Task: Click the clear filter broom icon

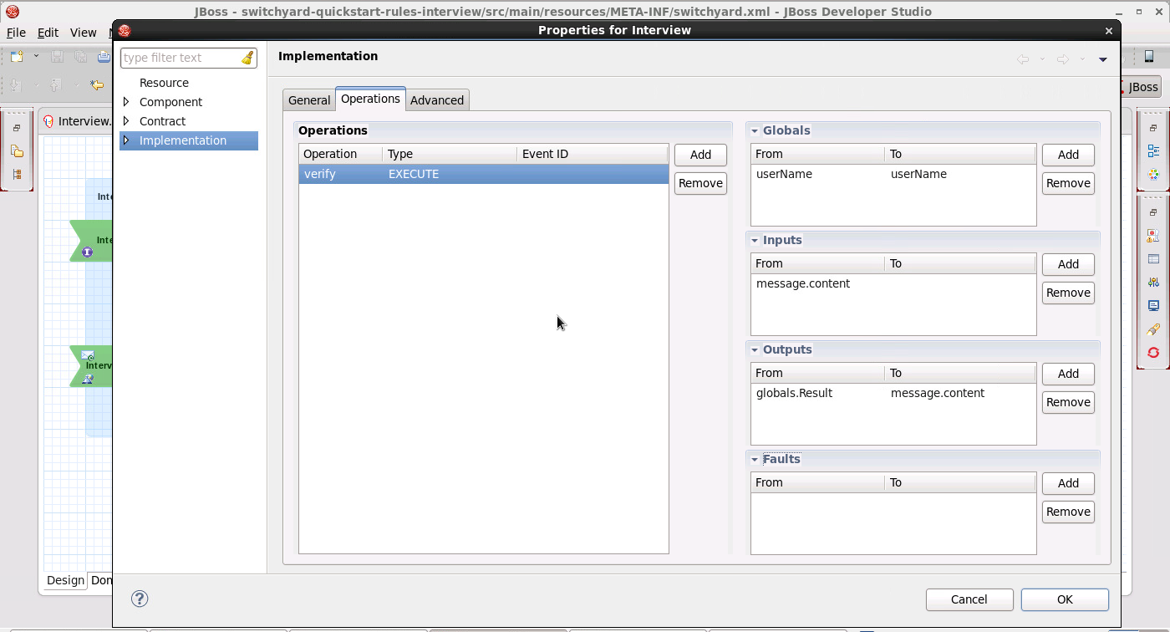Action: click(x=247, y=58)
